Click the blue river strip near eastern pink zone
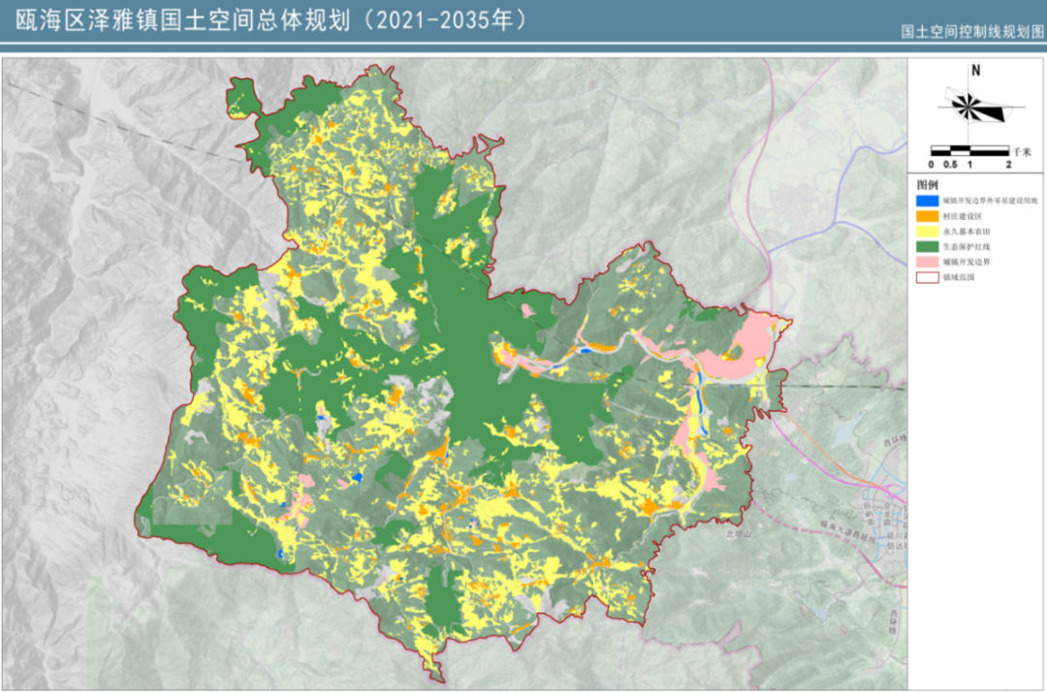 click(x=698, y=397)
